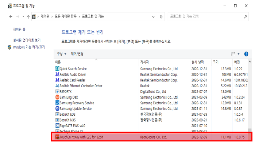Click the version 1.0.6.17
The height and width of the screenshot is (144, 255).
coord(239,120)
